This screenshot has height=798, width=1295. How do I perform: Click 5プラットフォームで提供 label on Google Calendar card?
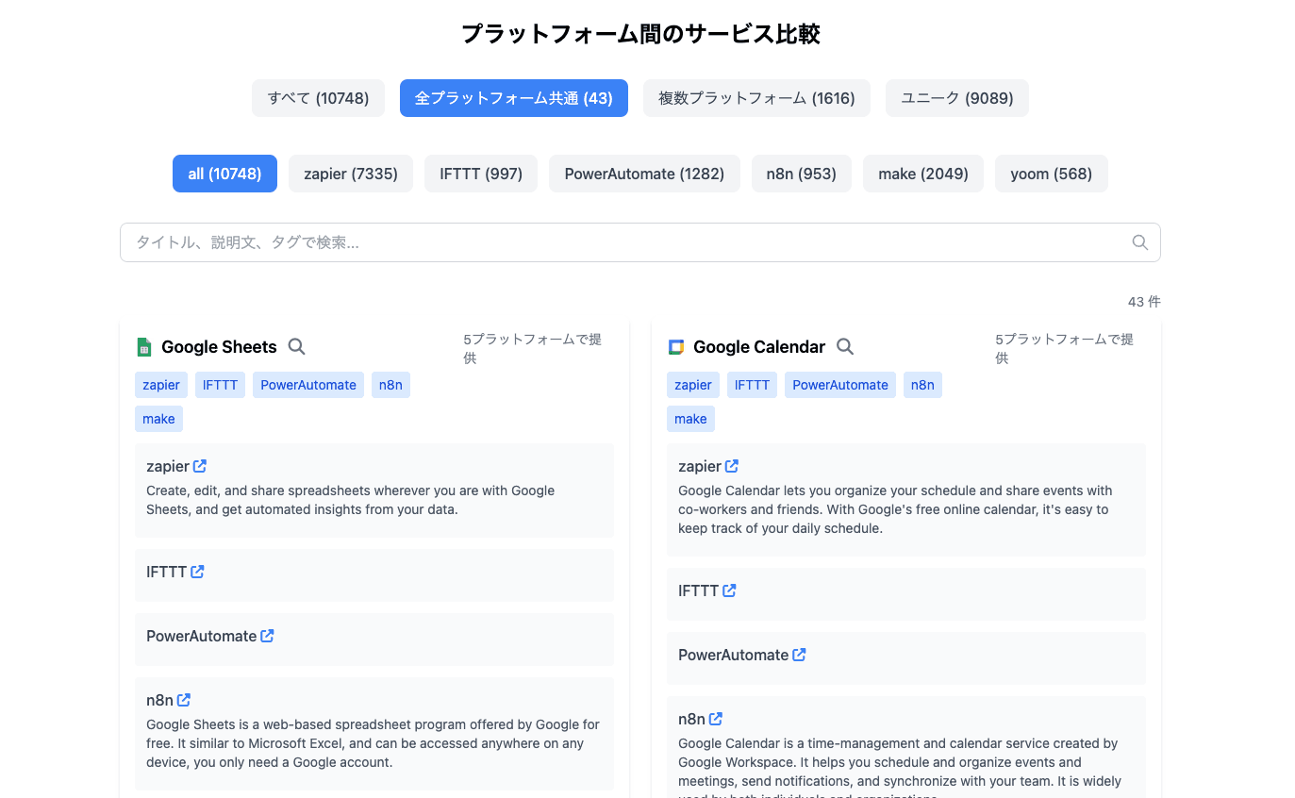tap(1064, 348)
